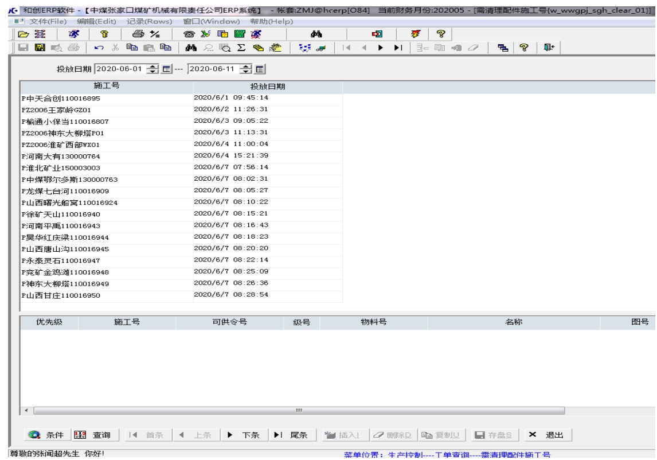Click the start date spinner arrows
Viewport: 657px width, 460px height.
[x=153, y=69]
